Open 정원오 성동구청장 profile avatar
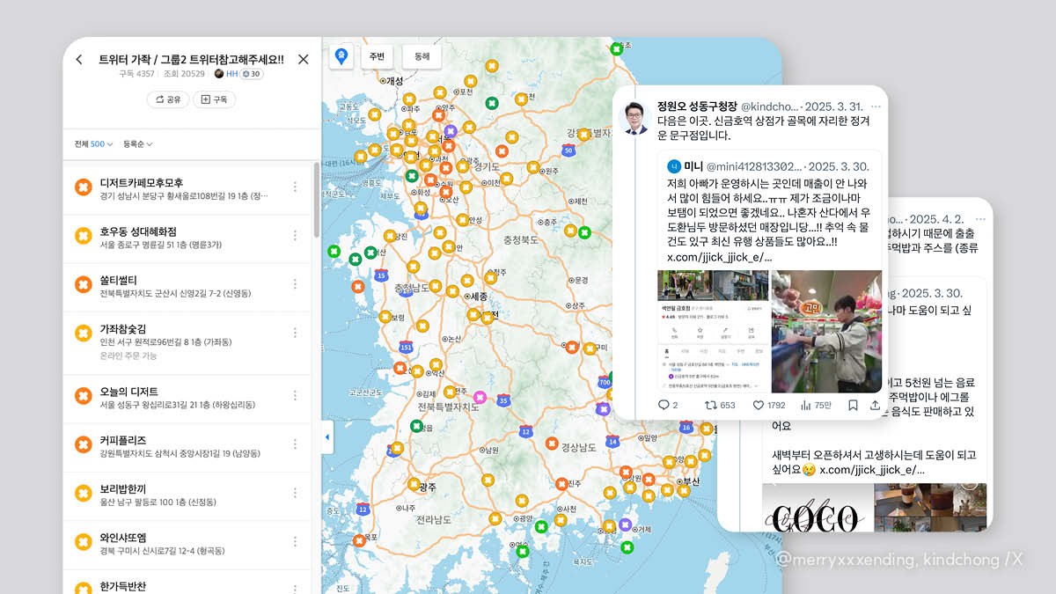Screen dimensions: 1056x594 click(634, 117)
